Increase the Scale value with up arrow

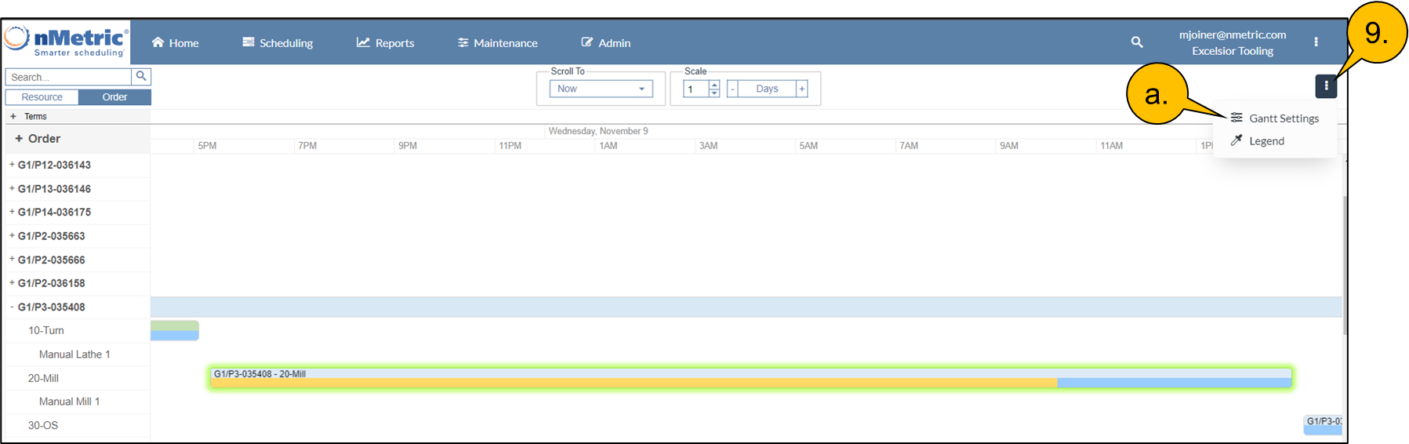(x=714, y=85)
